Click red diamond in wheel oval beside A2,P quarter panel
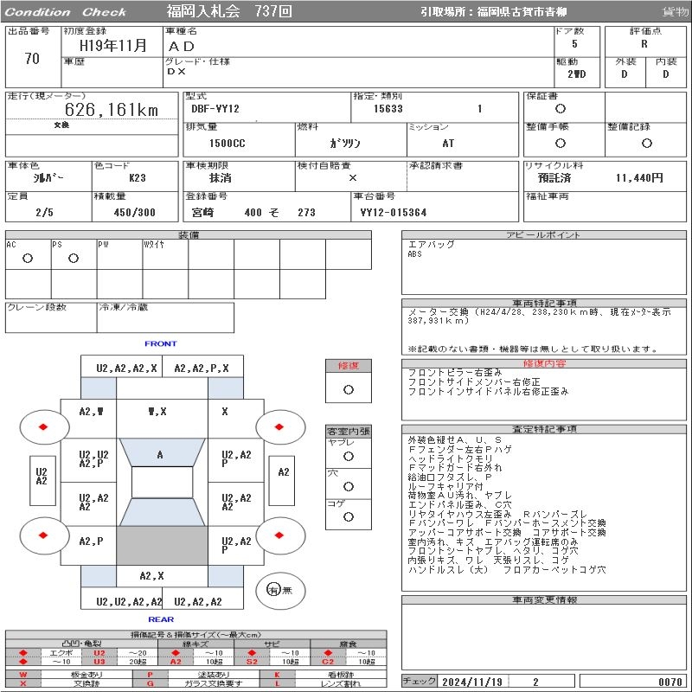The width and height of the screenshot is (692, 692). (43, 535)
